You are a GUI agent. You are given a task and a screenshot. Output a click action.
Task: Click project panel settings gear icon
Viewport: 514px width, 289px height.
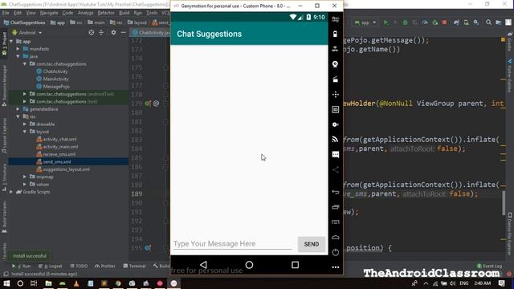(x=113, y=32)
